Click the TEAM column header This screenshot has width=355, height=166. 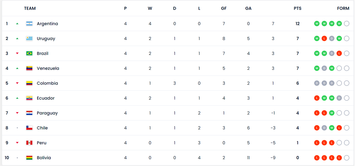pyautogui.click(x=30, y=8)
